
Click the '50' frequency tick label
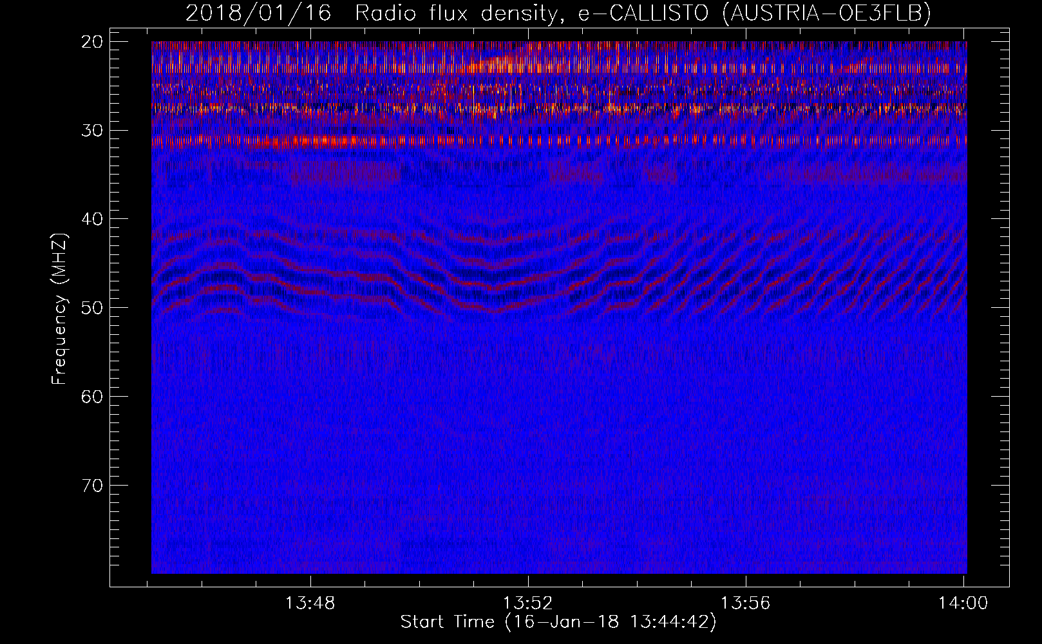click(x=92, y=308)
